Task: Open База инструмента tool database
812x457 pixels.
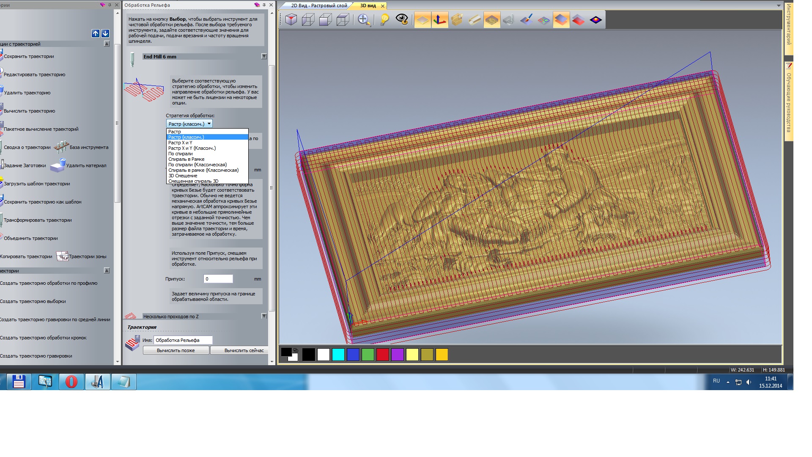Action: tap(62, 147)
